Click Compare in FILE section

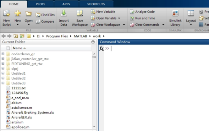click(45, 22)
